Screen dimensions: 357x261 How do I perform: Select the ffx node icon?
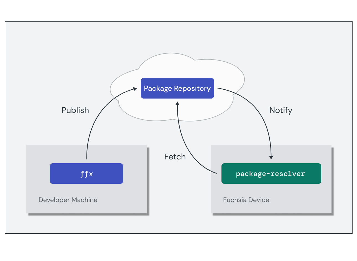tap(86, 174)
